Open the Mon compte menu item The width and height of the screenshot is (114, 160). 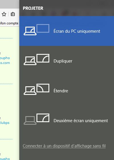(x=9, y=23)
